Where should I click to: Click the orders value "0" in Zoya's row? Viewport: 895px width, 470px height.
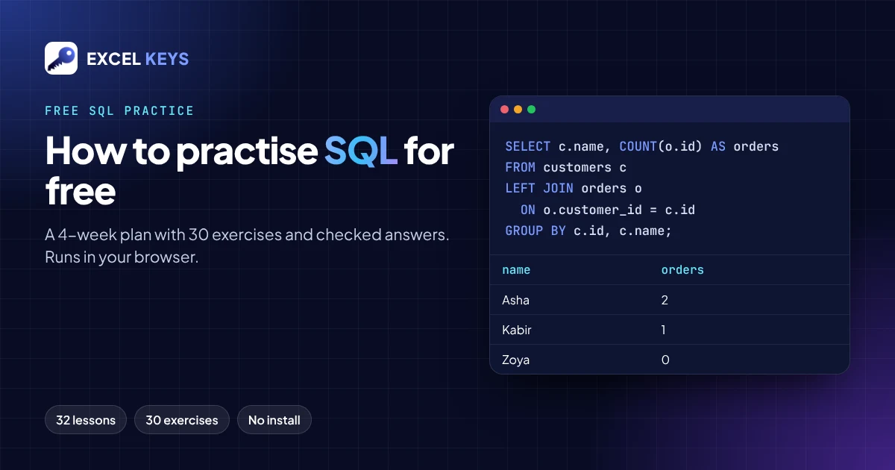coord(665,360)
